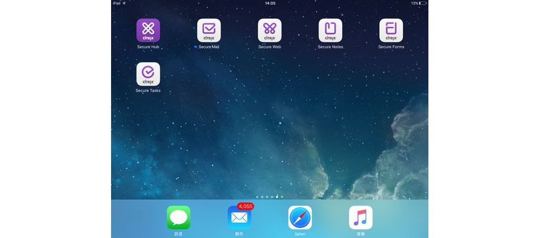Tap the 13% battery percentage text
The height and width of the screenshot is (238, 544).
click(415, 3)
